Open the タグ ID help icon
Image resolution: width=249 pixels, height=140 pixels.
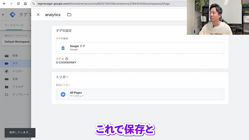coord(67,59)
